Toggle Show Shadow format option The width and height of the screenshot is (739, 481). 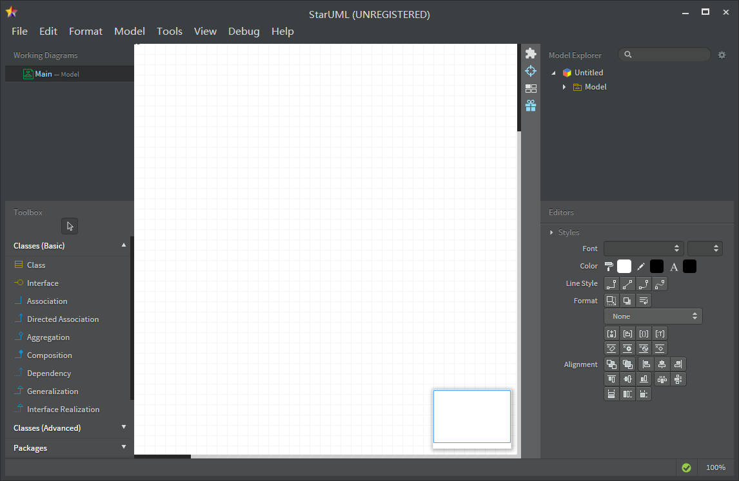pyautogui.click(x=627, y=301)
